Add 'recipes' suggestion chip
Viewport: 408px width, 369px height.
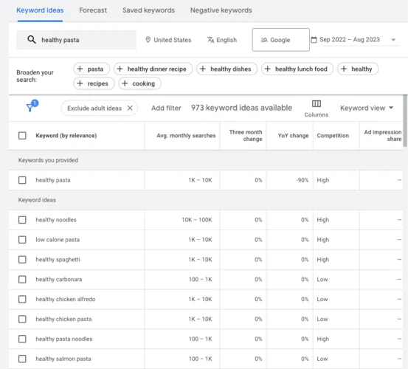pyautogui.click(x=94, y=83)
